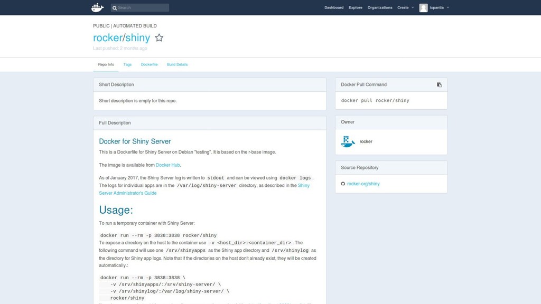Click the GitHub icon beside rocker-org/shiny
Viewport: 541px width, 304px height.
coord(343,184)
